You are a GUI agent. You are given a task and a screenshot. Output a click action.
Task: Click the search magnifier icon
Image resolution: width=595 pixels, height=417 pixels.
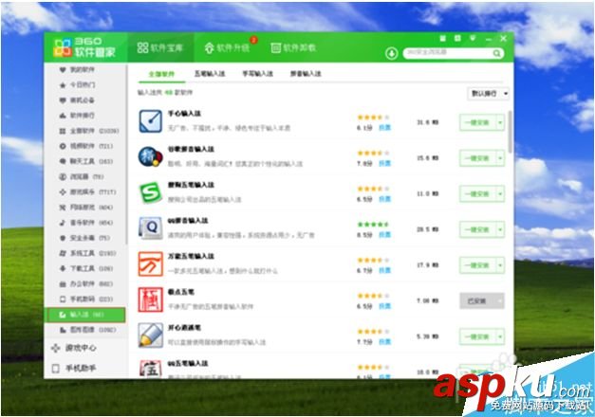496,53
